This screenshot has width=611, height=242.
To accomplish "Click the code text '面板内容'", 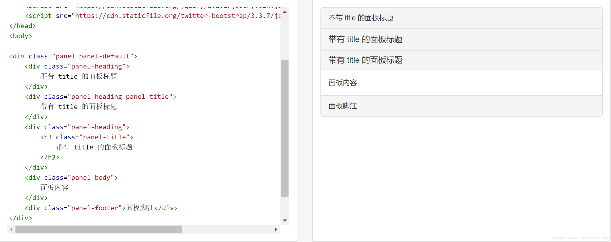I will click(54, 188).
